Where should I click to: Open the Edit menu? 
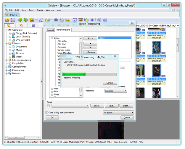pos(17,10)
